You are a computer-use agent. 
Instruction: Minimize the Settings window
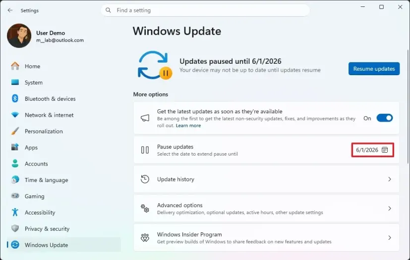tap(363, 7)
